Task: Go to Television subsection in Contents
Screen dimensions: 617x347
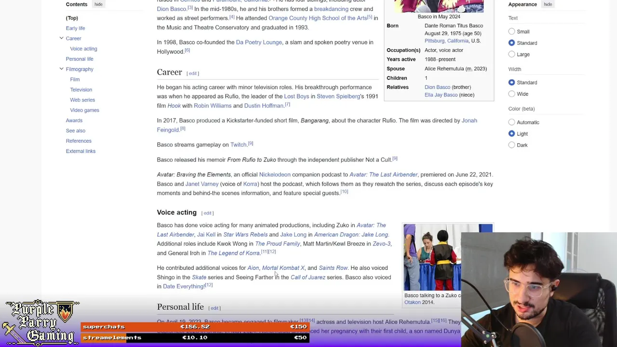Action: pos(81,90)
